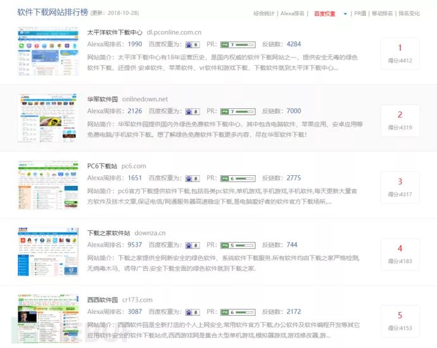
Task: Open the 华军软件园 site title link
Action: point(102,99)
